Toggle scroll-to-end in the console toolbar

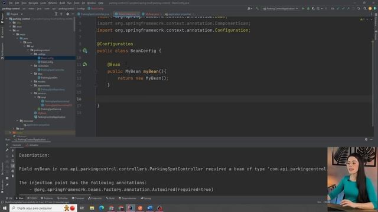click(13, 166)
